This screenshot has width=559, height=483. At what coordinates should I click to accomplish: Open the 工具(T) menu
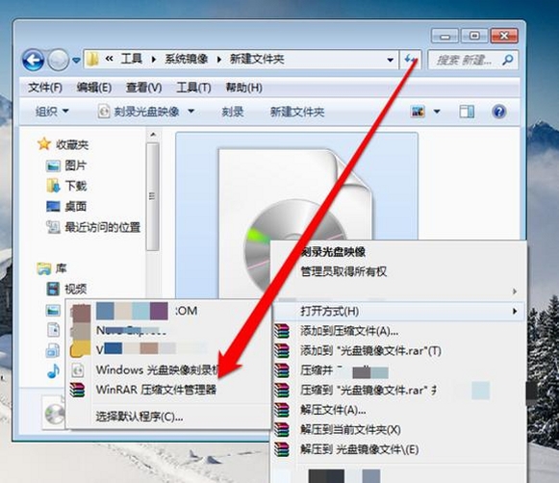(193, 88)
